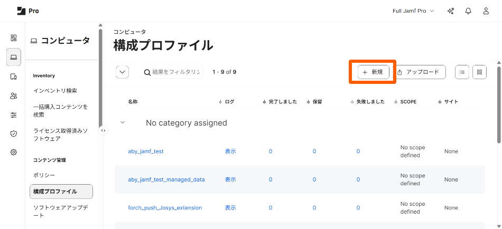
Task: Open the Users icon in left rail
Action: (14, 96)
